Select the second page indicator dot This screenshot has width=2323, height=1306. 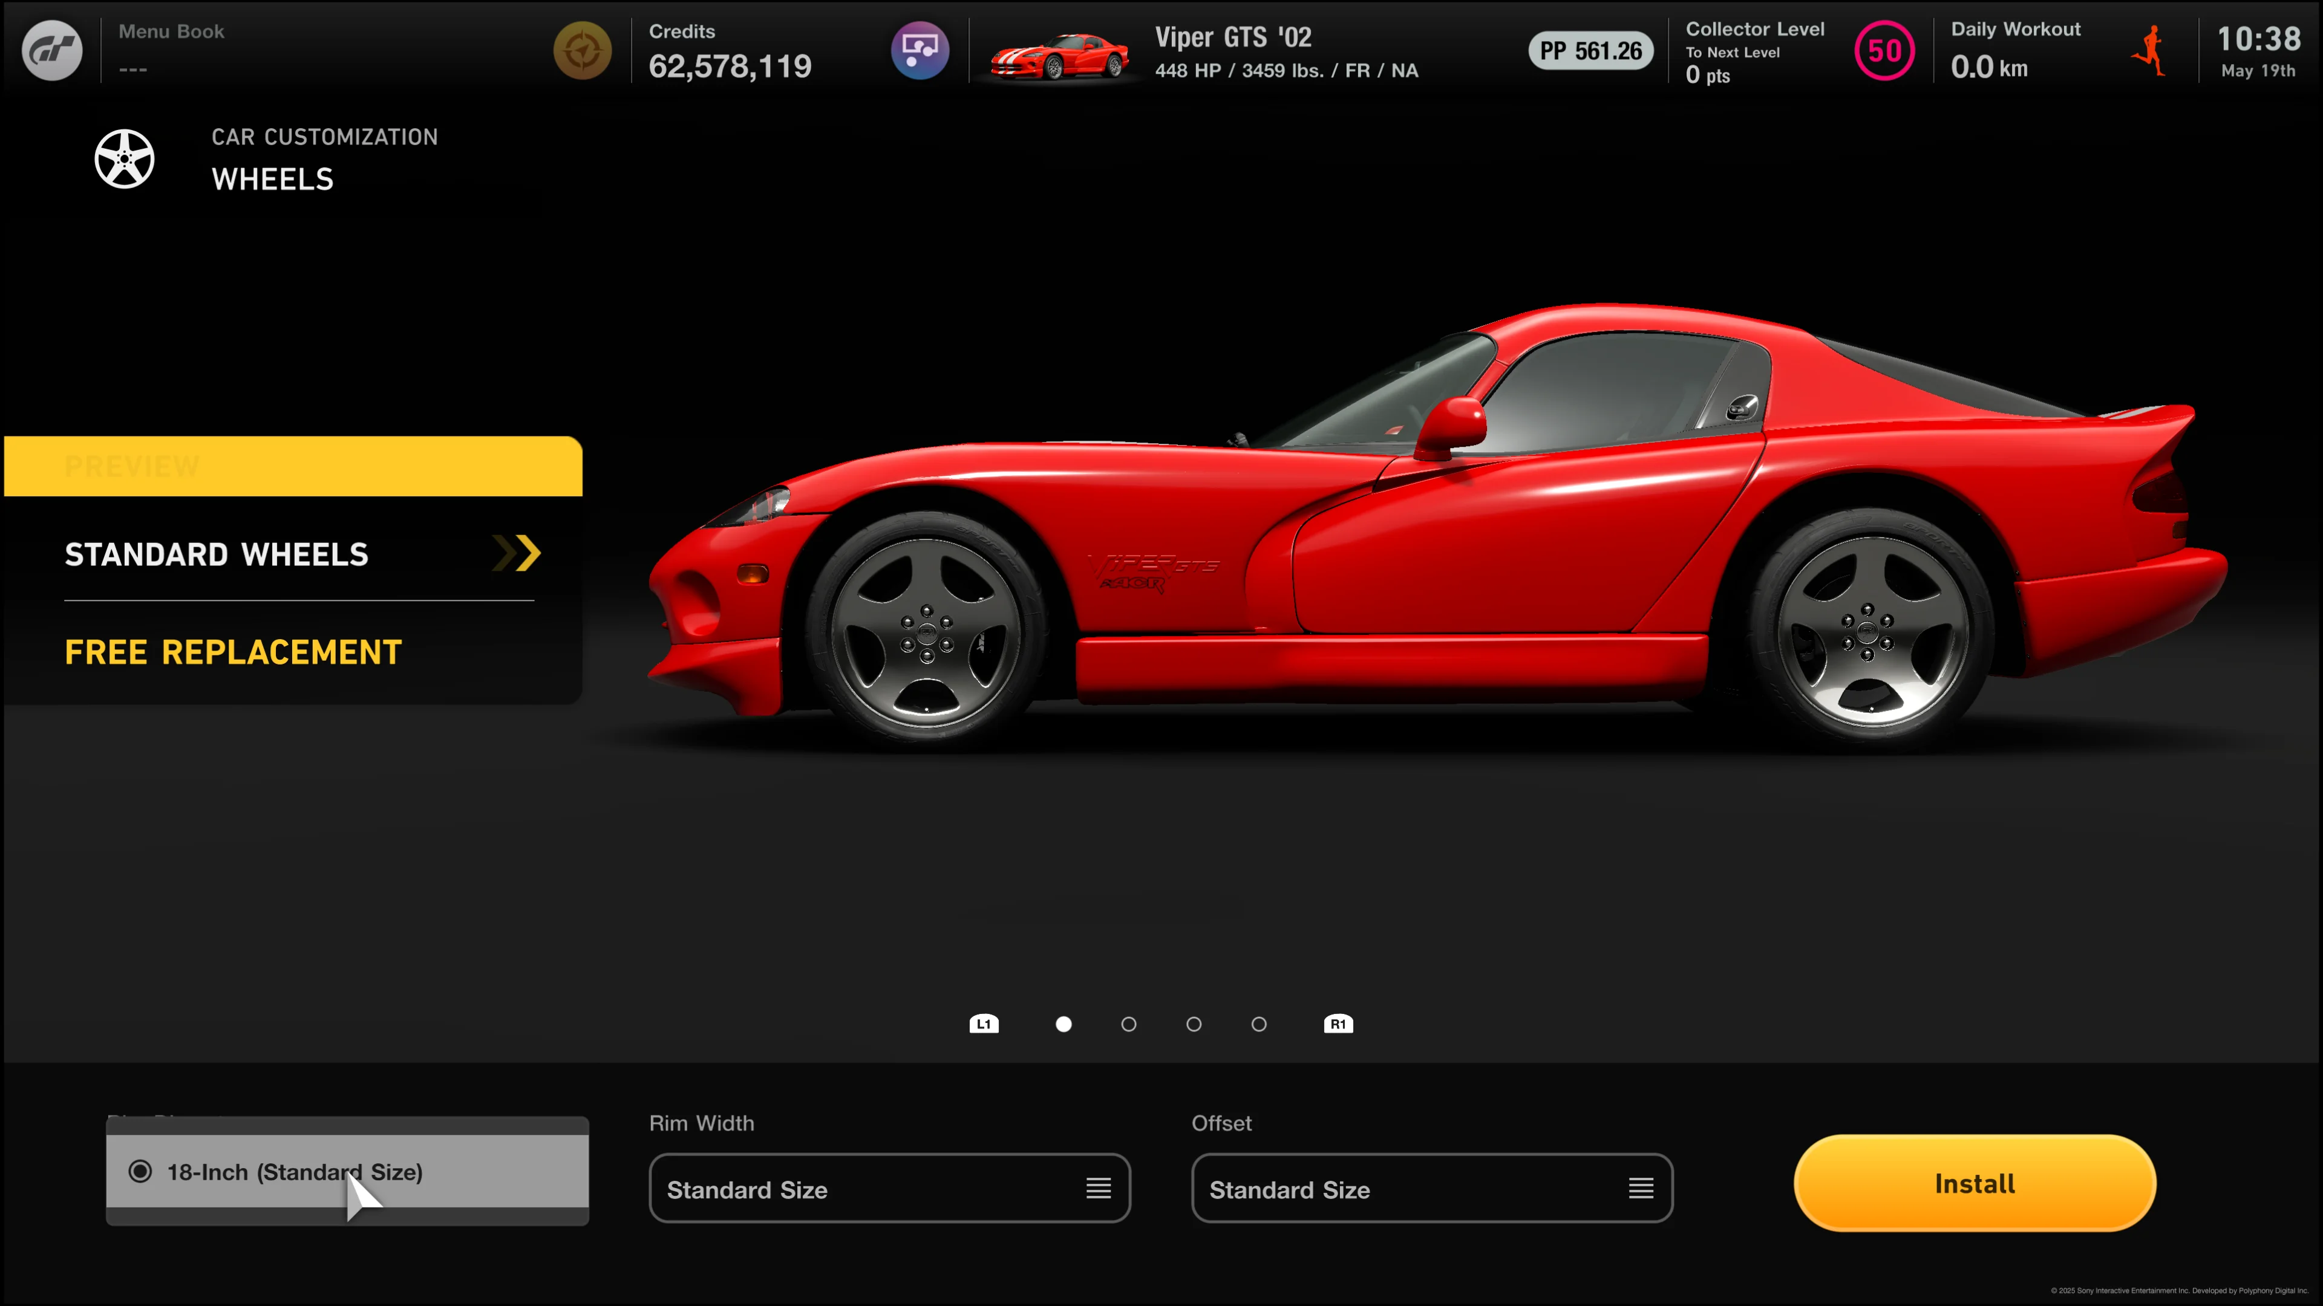pos(1129,1024)
